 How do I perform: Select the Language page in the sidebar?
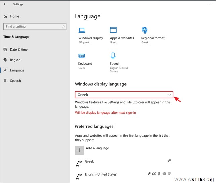click(x=17, y=70)
